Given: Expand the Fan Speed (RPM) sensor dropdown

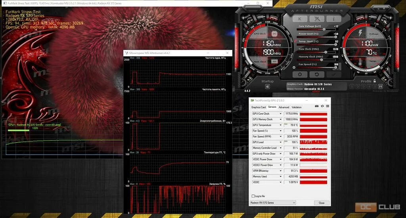Looking at the screenshot, I should (x=280, y=136).
